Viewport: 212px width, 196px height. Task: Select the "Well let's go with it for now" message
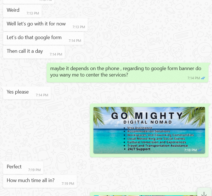point(45,25)
